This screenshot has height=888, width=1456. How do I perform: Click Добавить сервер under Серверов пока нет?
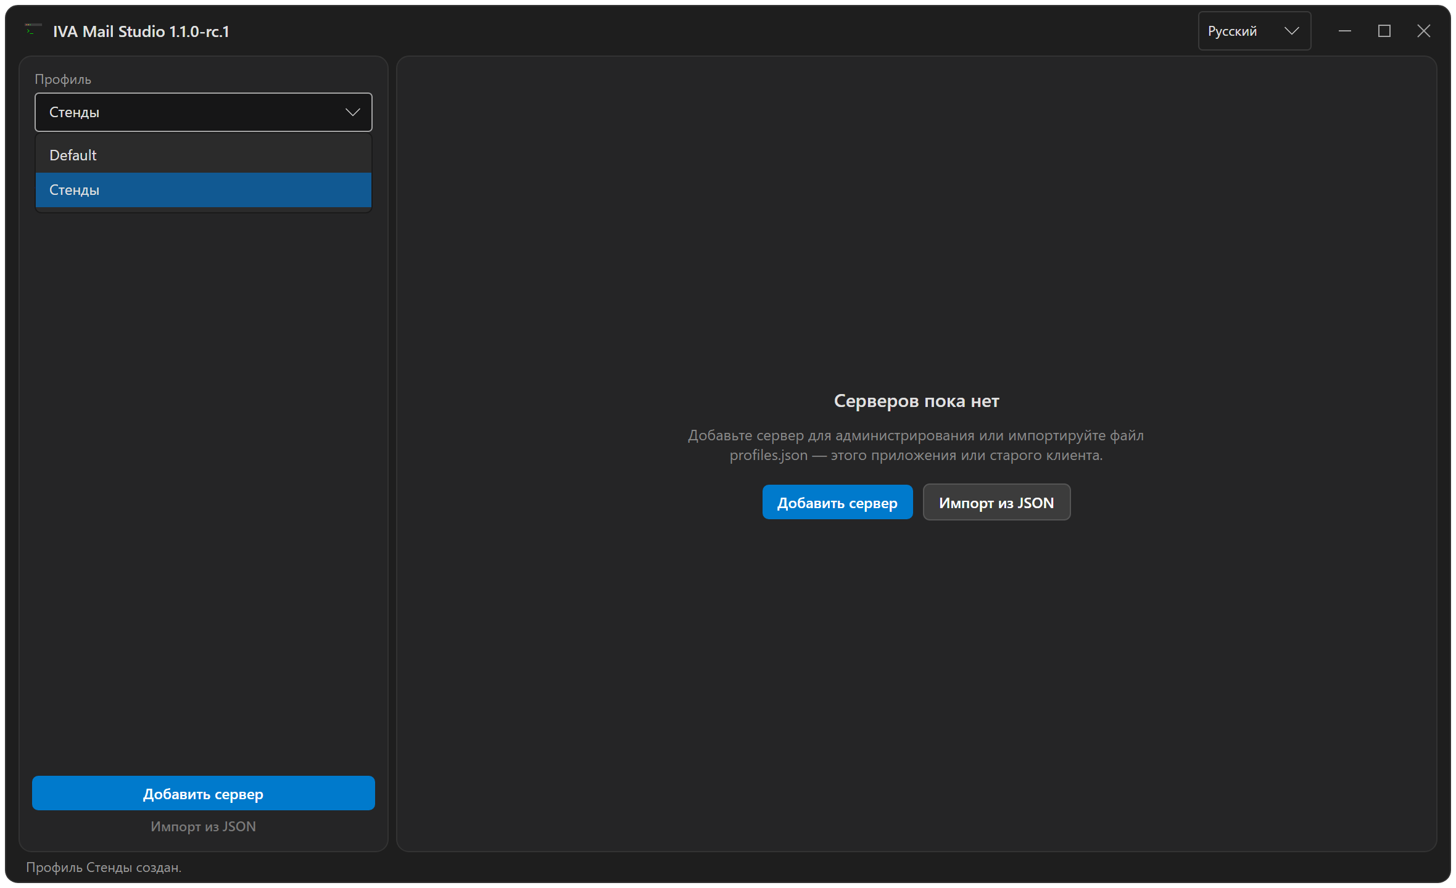click(x=837, y=503)
